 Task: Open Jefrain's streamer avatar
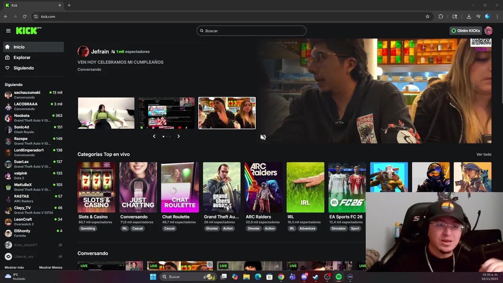click(83, 51)
